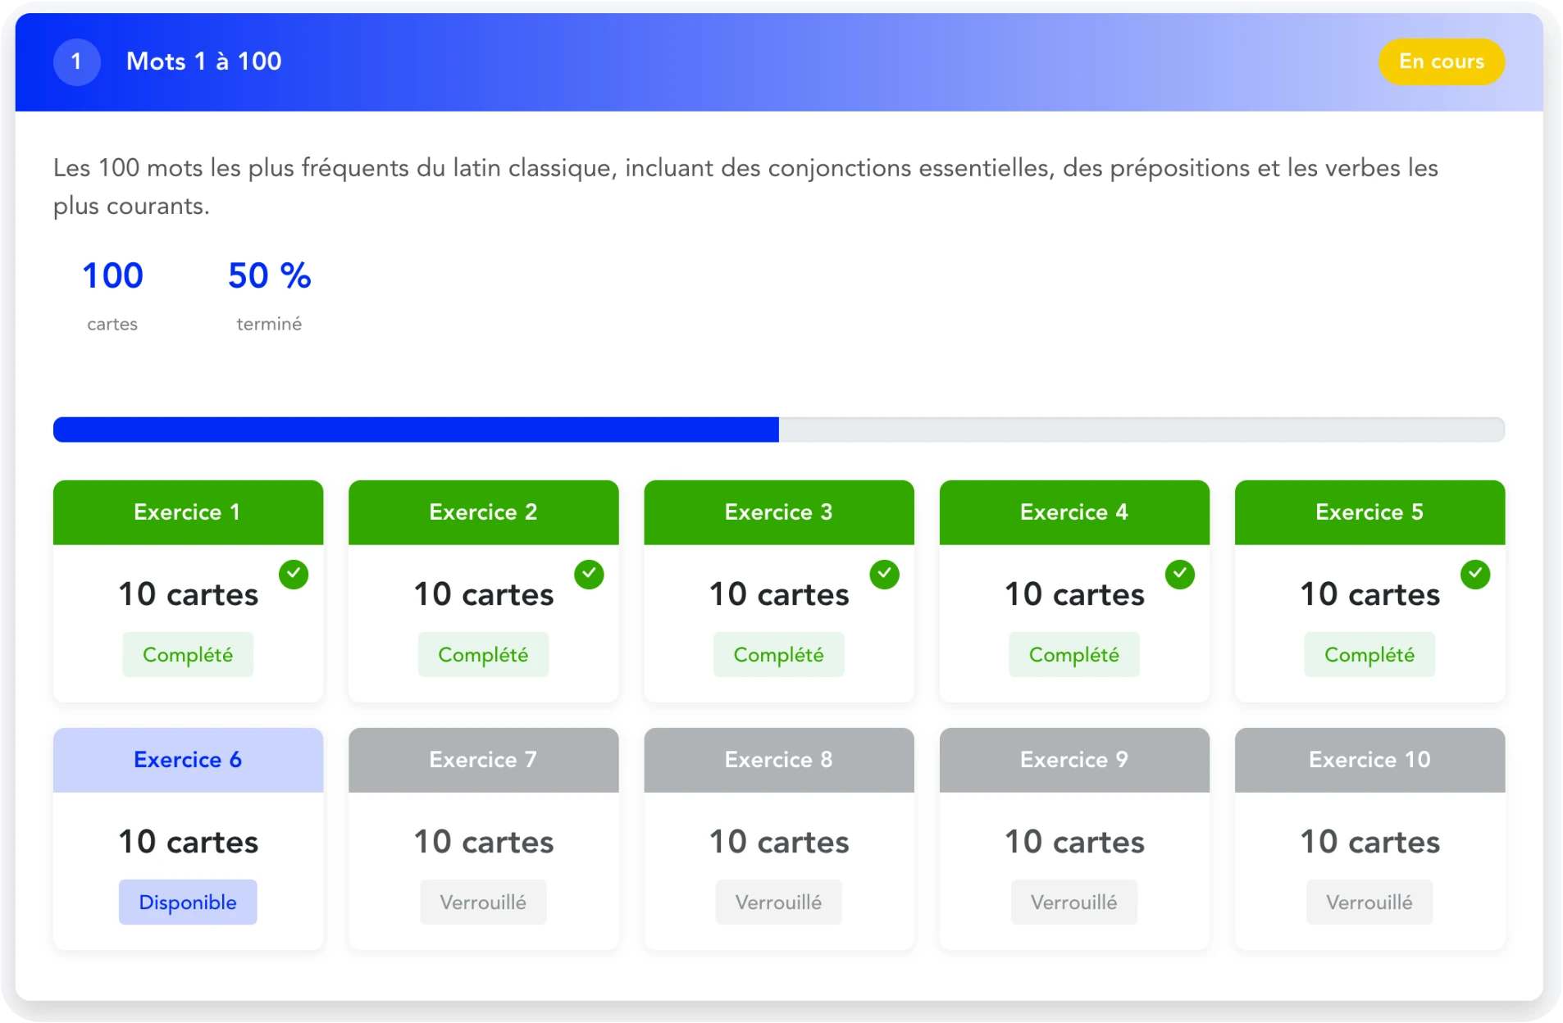The width and height of the screenshot is (1563, 1023).
Task: Click '10 cartes' on Exercice 5
Action: pos(1369,594)
